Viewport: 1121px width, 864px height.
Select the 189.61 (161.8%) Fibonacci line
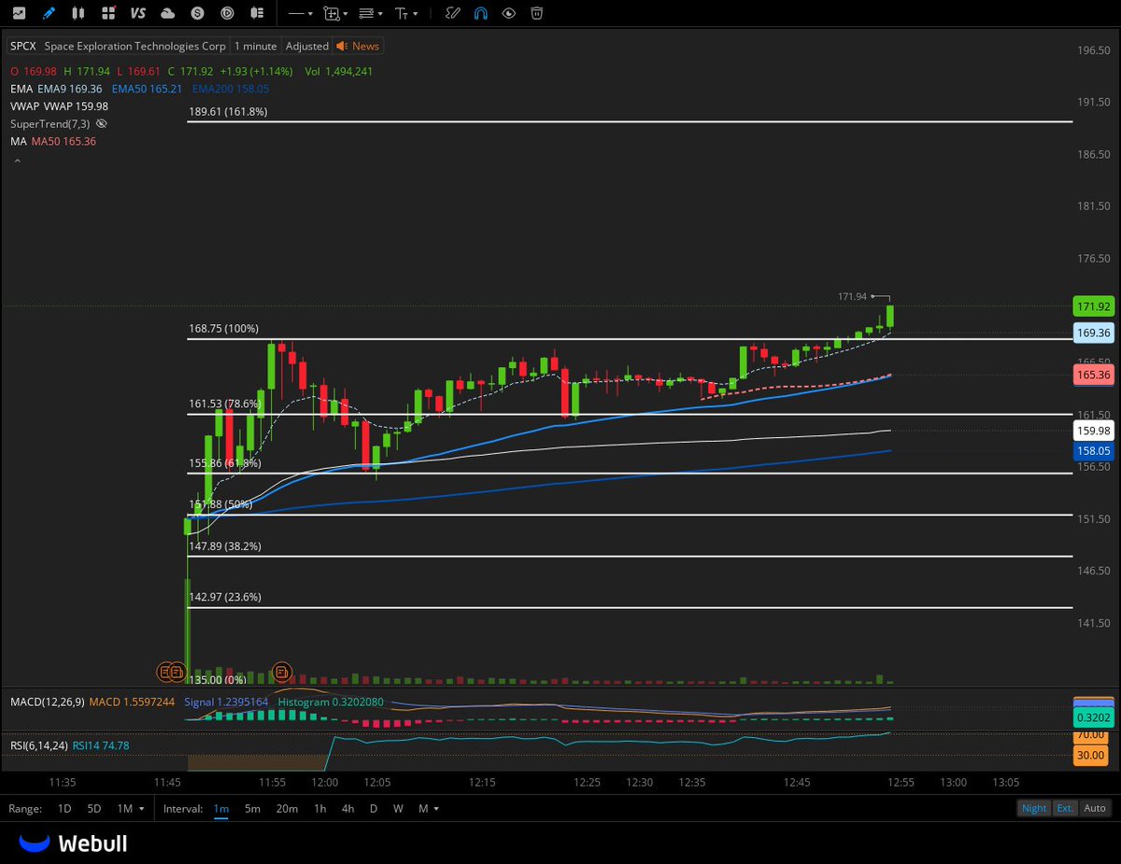629,121
